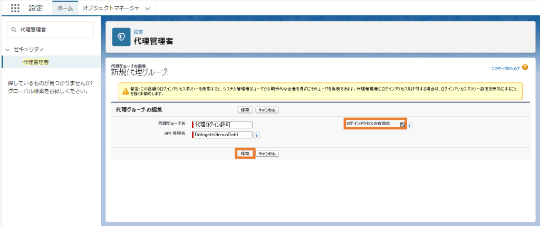Viewport: 540px width, 226px height.
Task: Click the 代理グループ名 input field
Action: 223,125
